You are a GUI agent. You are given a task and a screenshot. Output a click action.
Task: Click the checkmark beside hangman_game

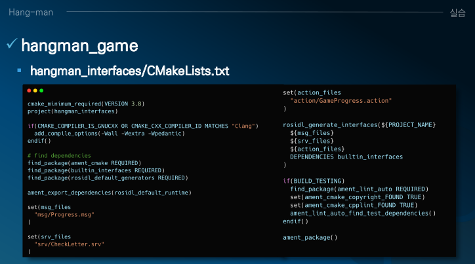tap(12, 43)
